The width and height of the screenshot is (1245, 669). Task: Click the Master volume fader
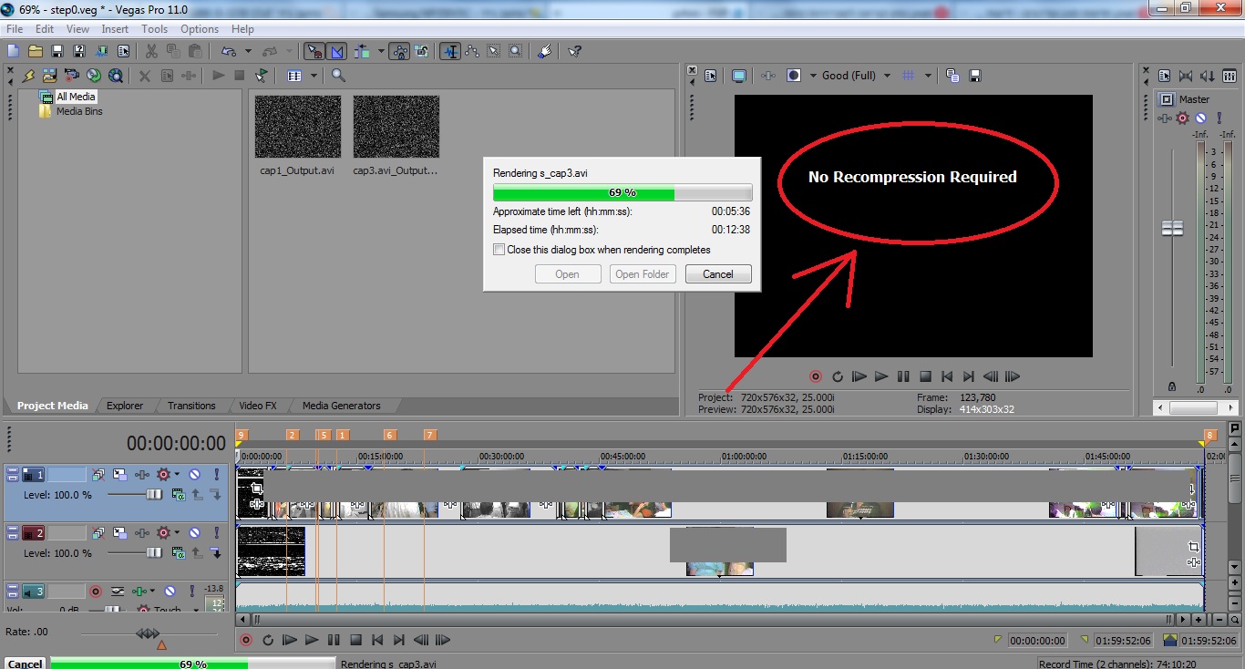1172,228
